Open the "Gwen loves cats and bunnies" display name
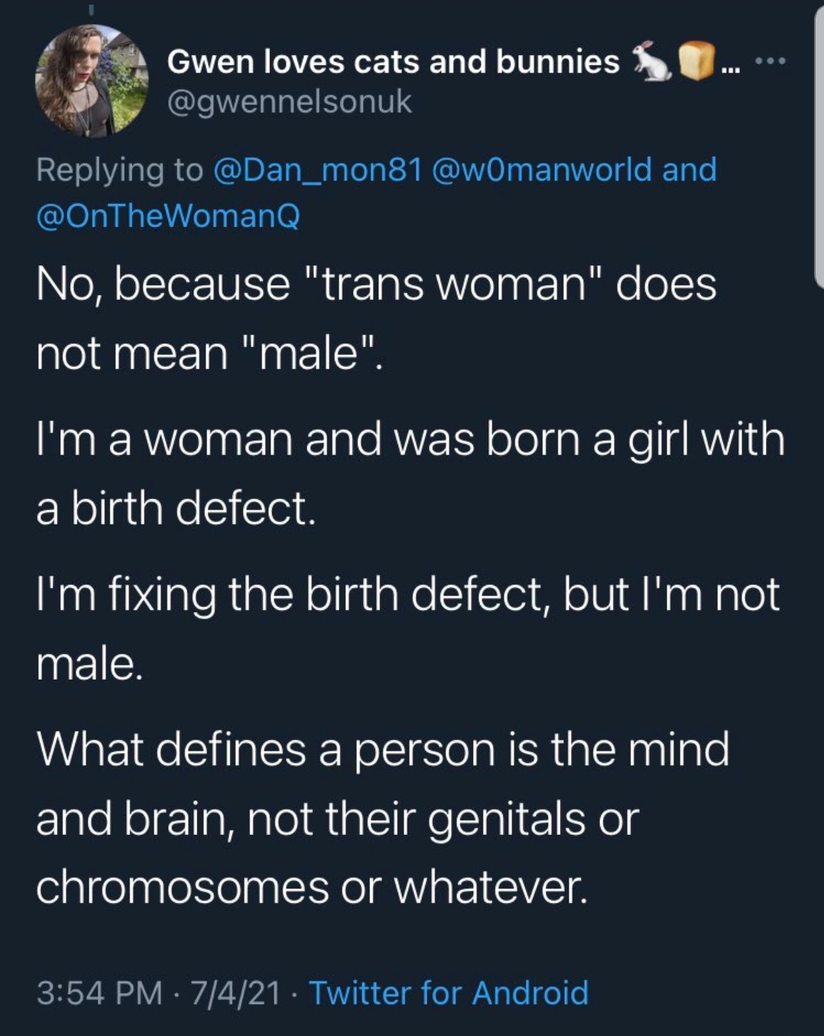The image size is (824, 1036). (393, 61)
